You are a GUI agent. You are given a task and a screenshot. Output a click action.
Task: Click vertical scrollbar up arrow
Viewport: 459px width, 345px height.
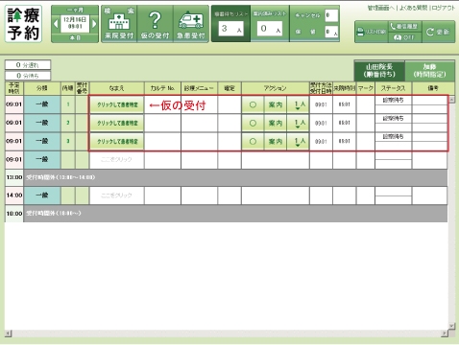(451, 100)
